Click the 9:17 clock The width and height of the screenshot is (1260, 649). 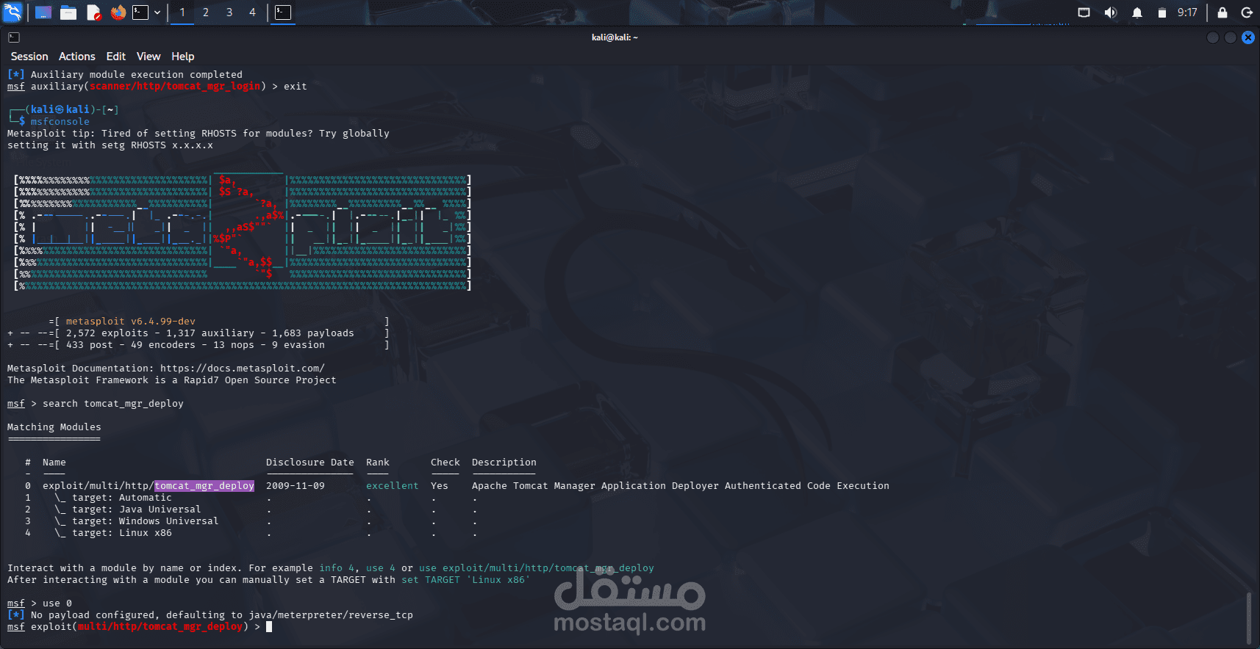point(1187,12)
